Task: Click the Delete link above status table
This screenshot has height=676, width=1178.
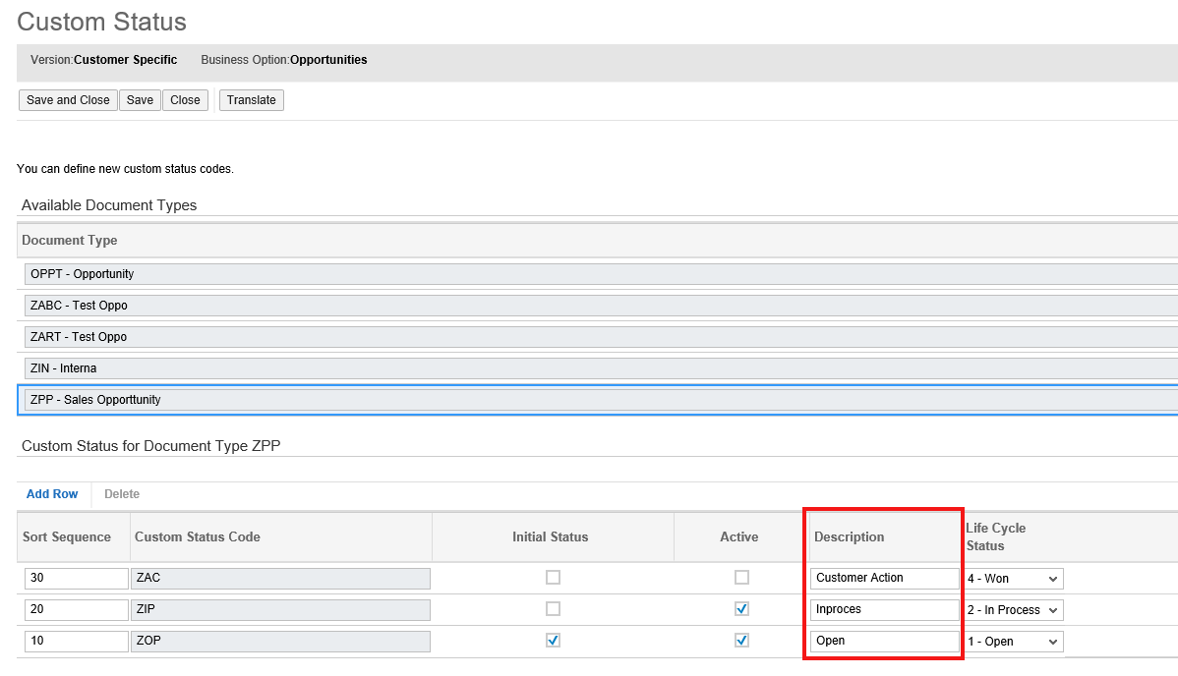Action: [122, 494]
